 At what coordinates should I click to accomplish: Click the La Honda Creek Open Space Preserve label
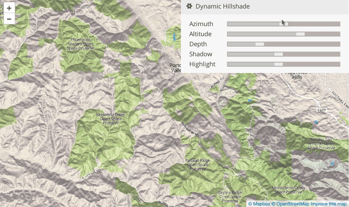pos(111,118)
